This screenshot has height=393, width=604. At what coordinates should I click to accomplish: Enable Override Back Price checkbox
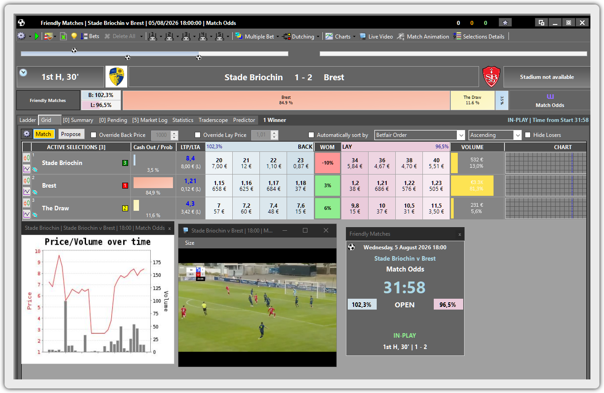94,135
